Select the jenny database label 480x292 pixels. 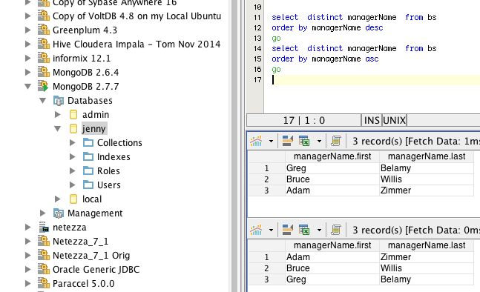point(94,129)
